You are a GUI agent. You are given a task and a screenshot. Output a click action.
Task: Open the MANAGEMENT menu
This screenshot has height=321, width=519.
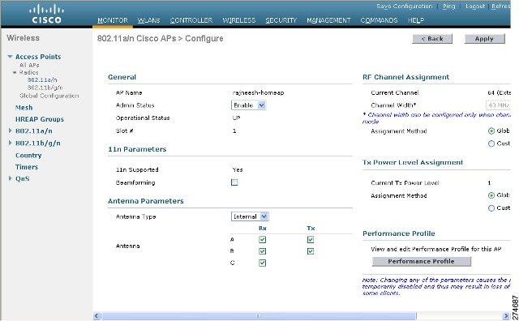coord(328,20)
